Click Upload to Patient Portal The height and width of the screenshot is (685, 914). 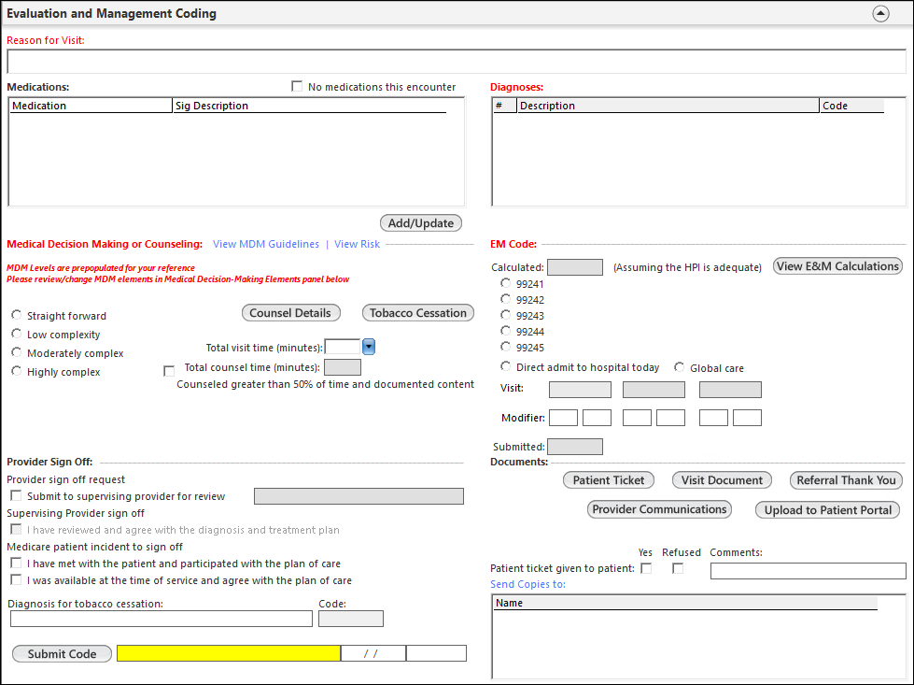[828, 510]
